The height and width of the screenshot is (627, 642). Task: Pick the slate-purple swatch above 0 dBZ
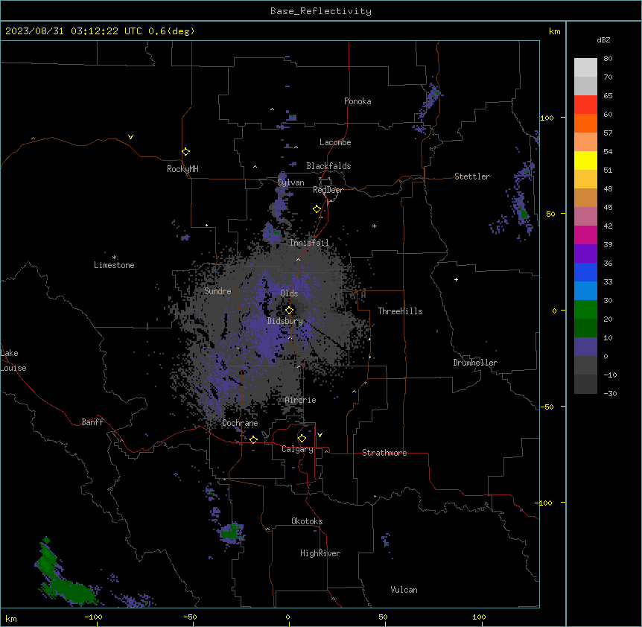[585, 347]
